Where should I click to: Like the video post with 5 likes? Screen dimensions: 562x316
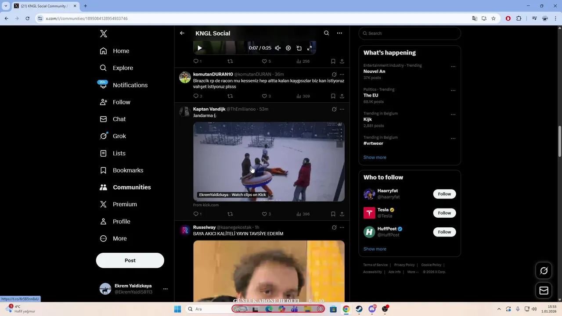[x=267, y=61]
